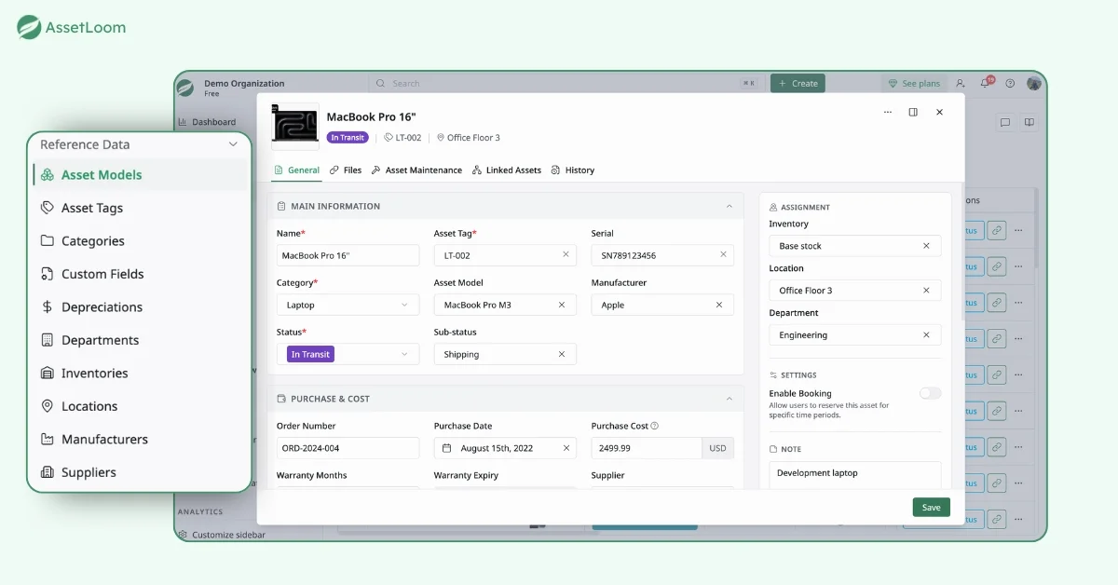Clear the Asset Tag LT-002 value
The height and width of the screenshot is (585, 1118).
(566, 254)
